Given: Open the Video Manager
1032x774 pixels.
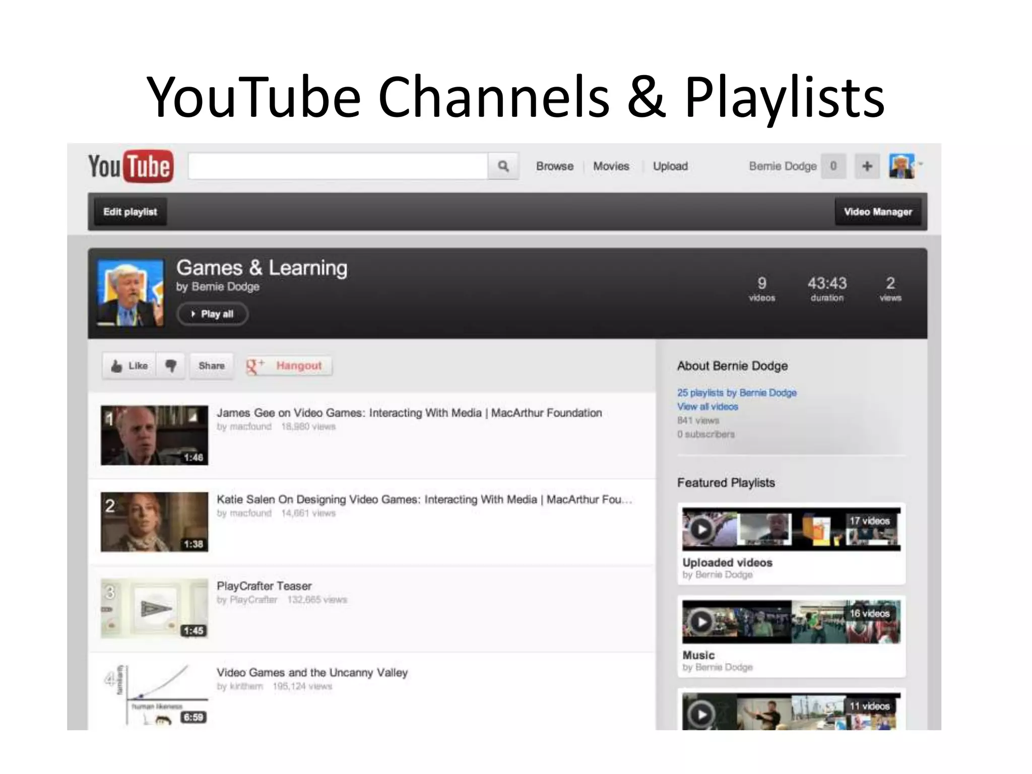Looking at the screenshot, I should [x=878, y=212].
